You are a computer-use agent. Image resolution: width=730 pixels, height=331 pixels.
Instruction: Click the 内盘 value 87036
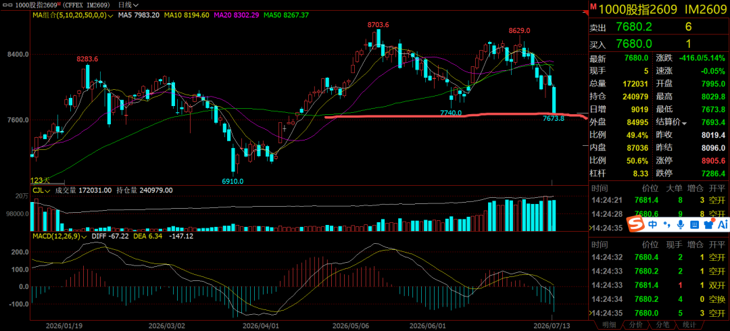[x=638, y=148]
